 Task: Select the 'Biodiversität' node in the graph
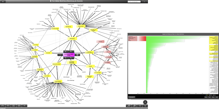48,53
